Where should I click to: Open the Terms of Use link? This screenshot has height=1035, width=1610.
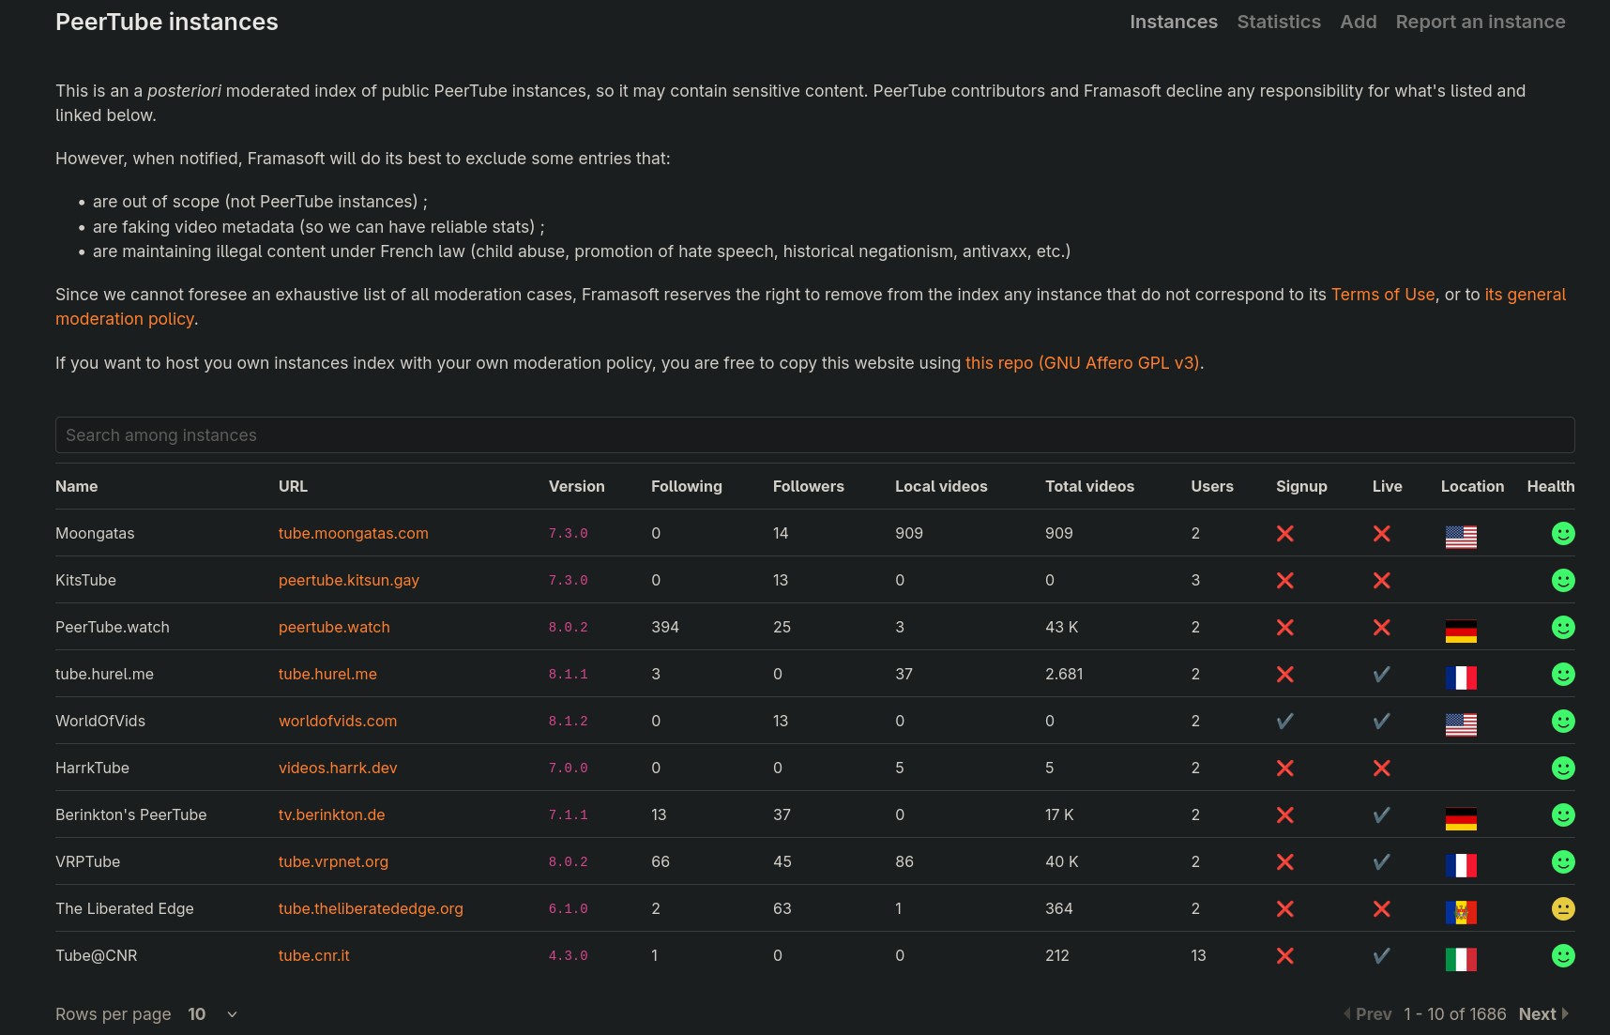coord(1382,295)
